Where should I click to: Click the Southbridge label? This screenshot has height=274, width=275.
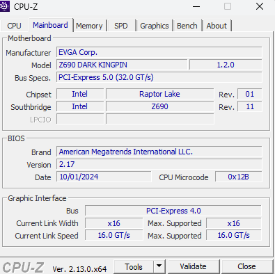31,107
